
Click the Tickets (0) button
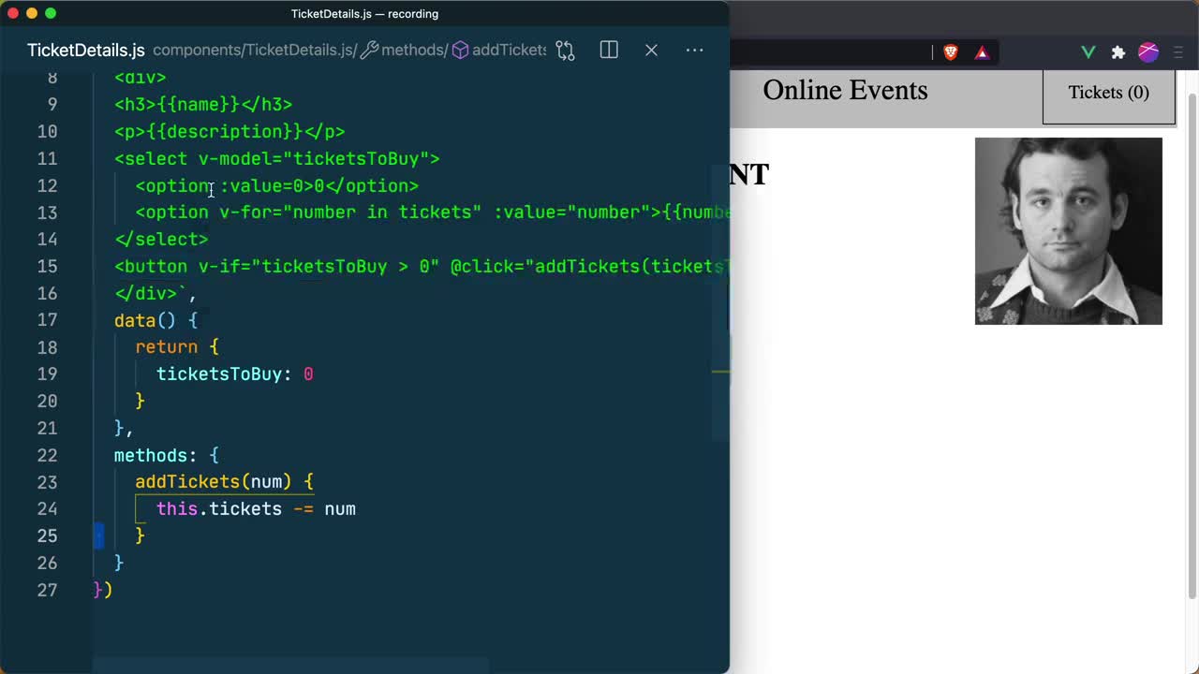[x=1108, y=93]
